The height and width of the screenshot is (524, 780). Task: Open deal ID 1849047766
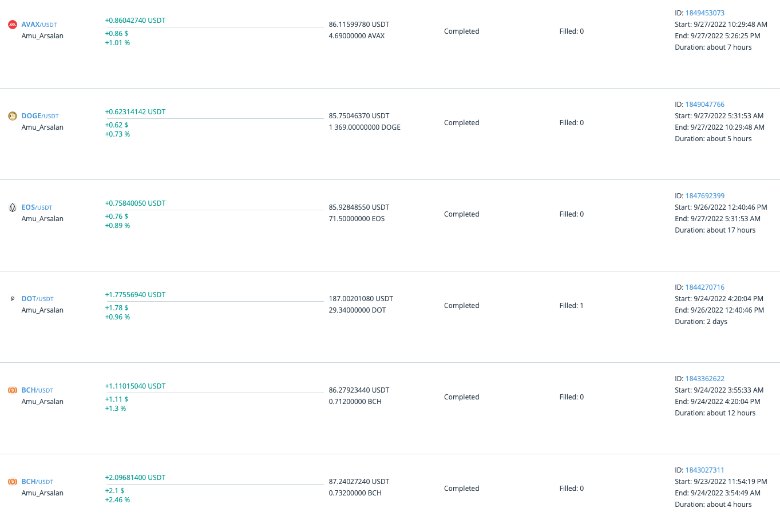coord(705,105)
